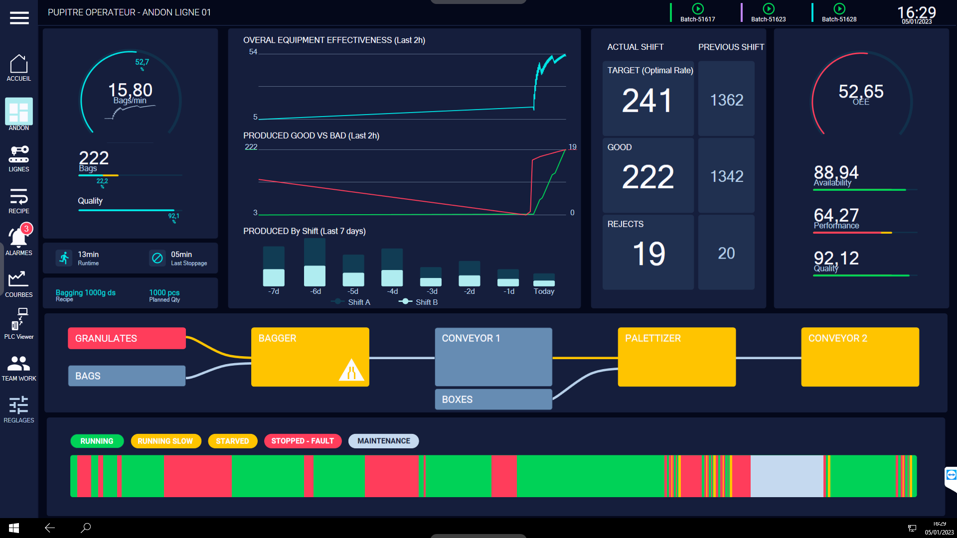
Task: Open the hamburger menu
Action: (x=19, y=18)
